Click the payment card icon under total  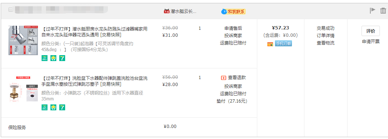(270, 44)
